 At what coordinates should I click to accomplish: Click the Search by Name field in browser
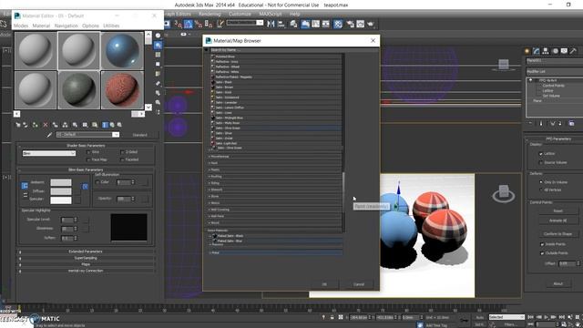[x=275, y=50]
